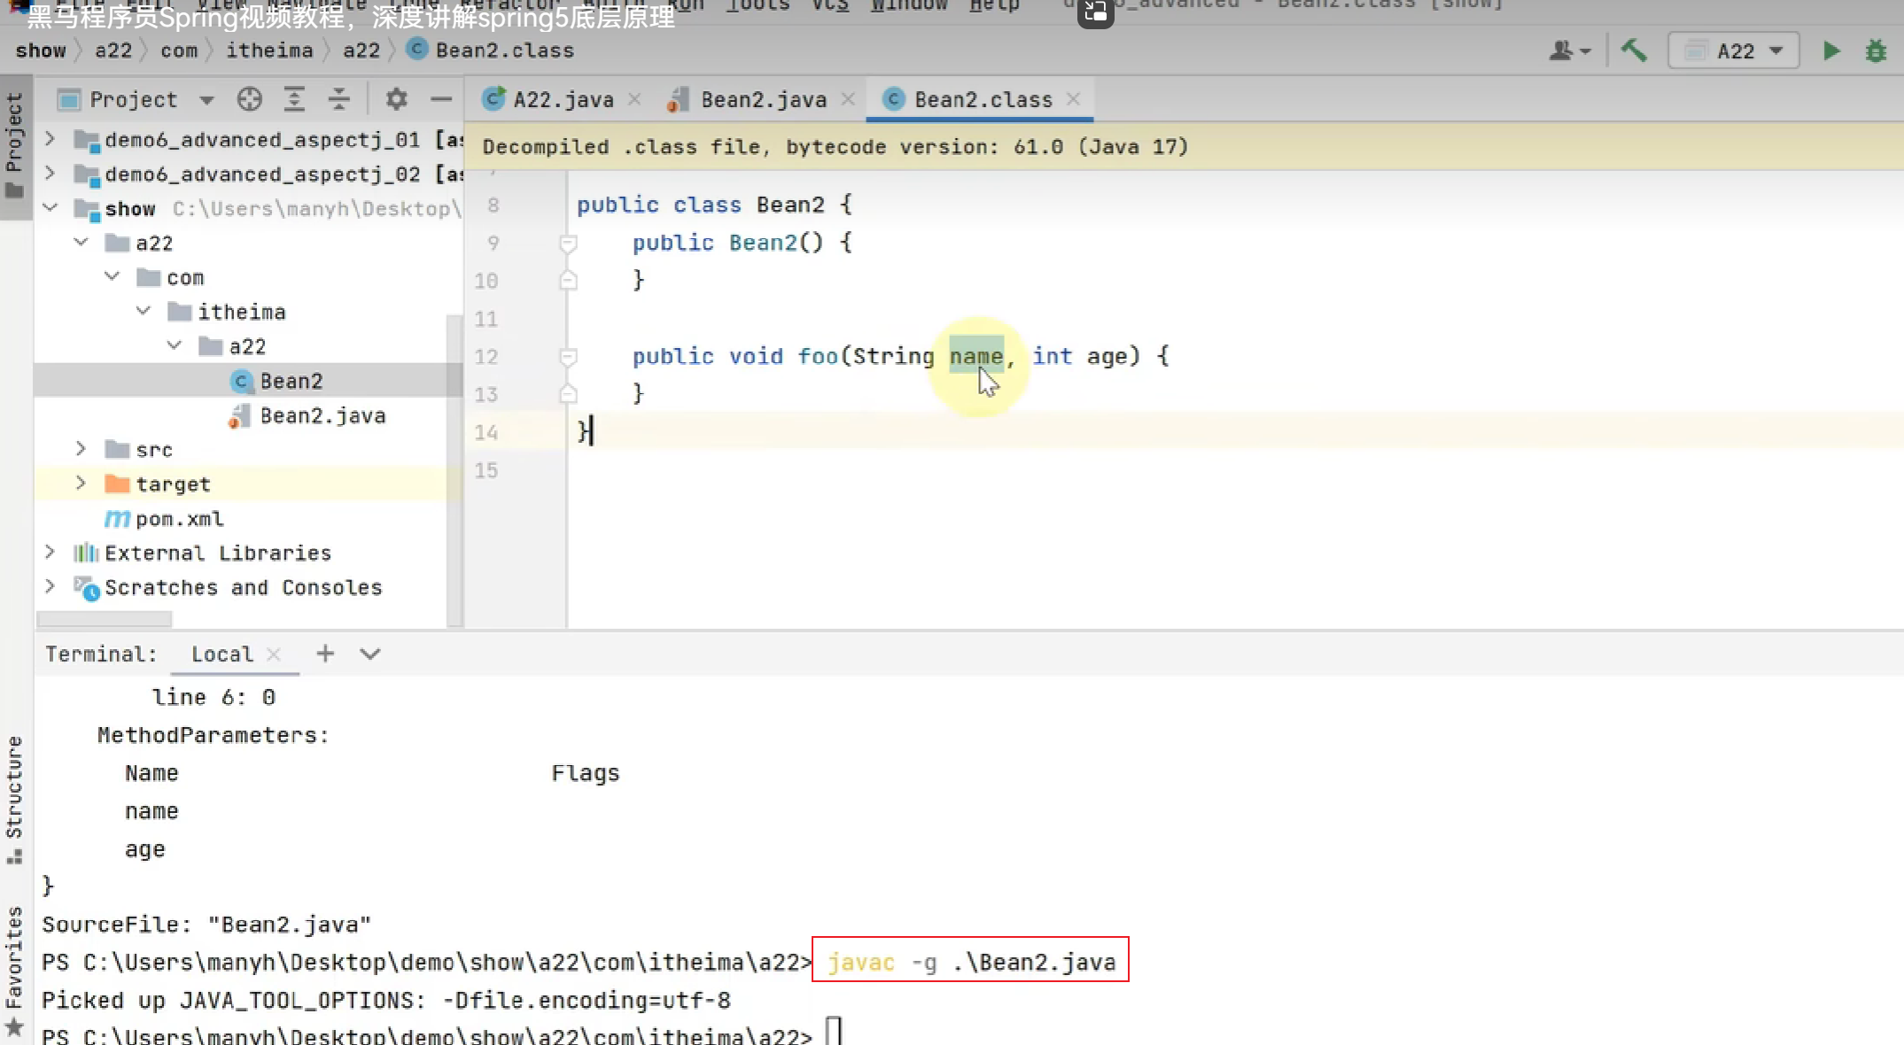Expand demo6_advanced_aspectj_01 module

(51, 139)
